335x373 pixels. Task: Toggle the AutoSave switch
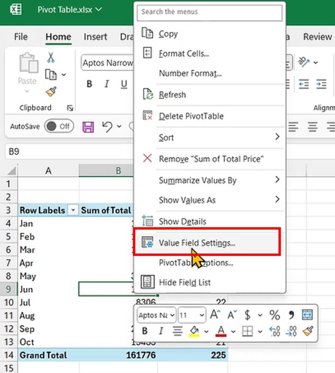[x=59, y=126]
